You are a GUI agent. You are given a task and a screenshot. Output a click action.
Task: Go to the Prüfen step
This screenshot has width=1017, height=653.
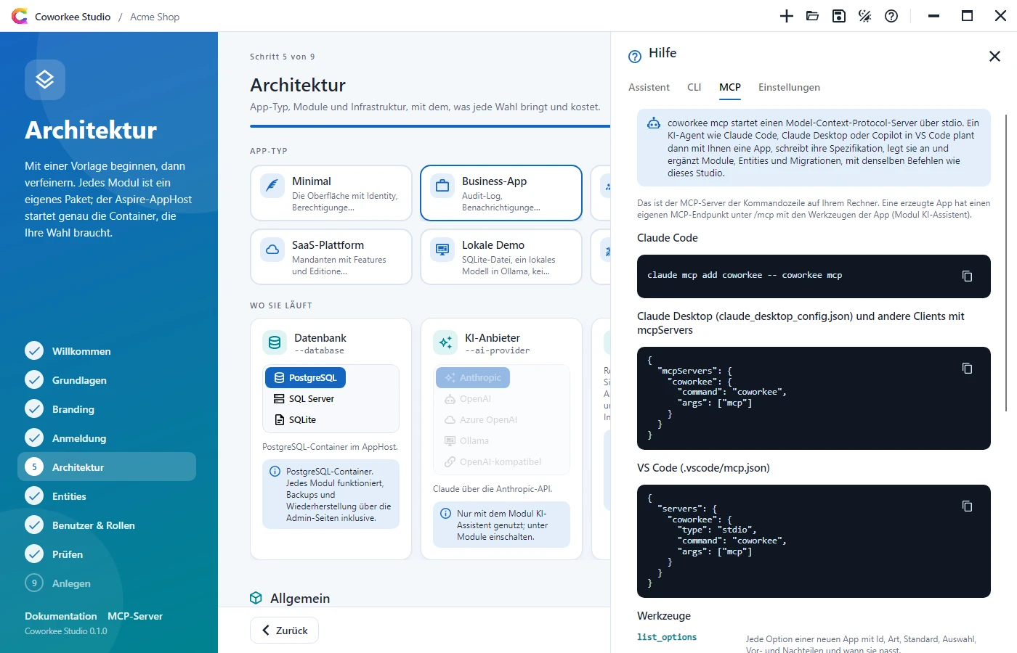pos(107,554)
